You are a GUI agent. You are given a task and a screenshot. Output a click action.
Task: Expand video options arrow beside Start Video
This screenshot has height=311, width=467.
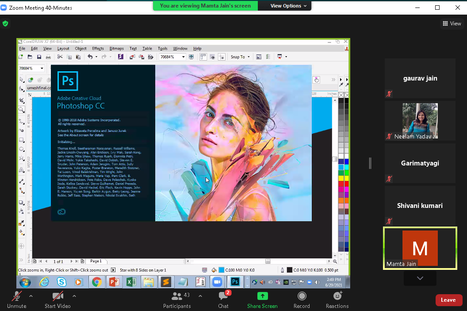[74, 296]
